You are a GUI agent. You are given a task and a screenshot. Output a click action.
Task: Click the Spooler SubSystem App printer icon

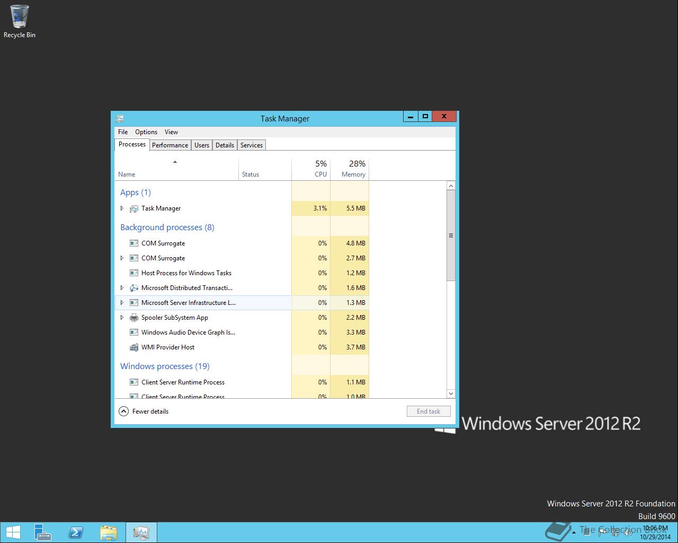click(134, 318)
